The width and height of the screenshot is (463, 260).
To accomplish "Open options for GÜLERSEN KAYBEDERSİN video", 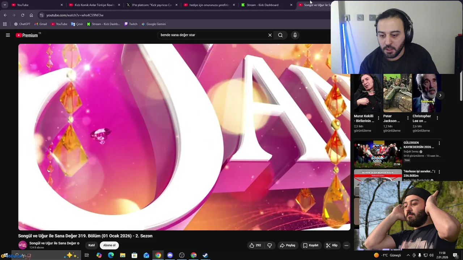I will coord(439,143).
